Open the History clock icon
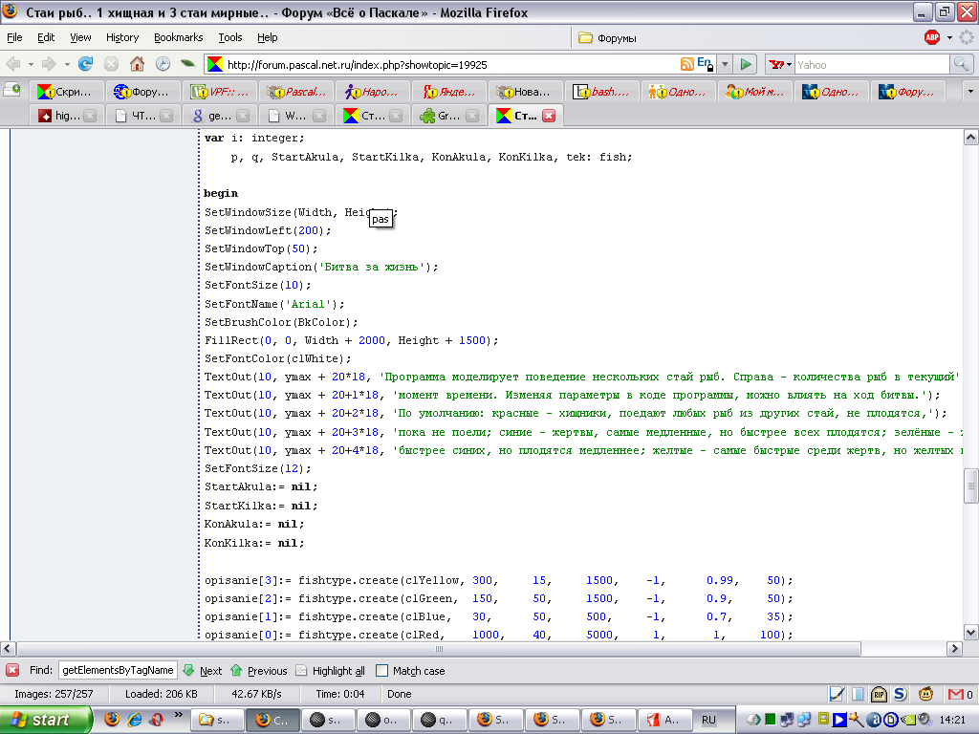Screen dimensions: 979x734 point(163,64)
